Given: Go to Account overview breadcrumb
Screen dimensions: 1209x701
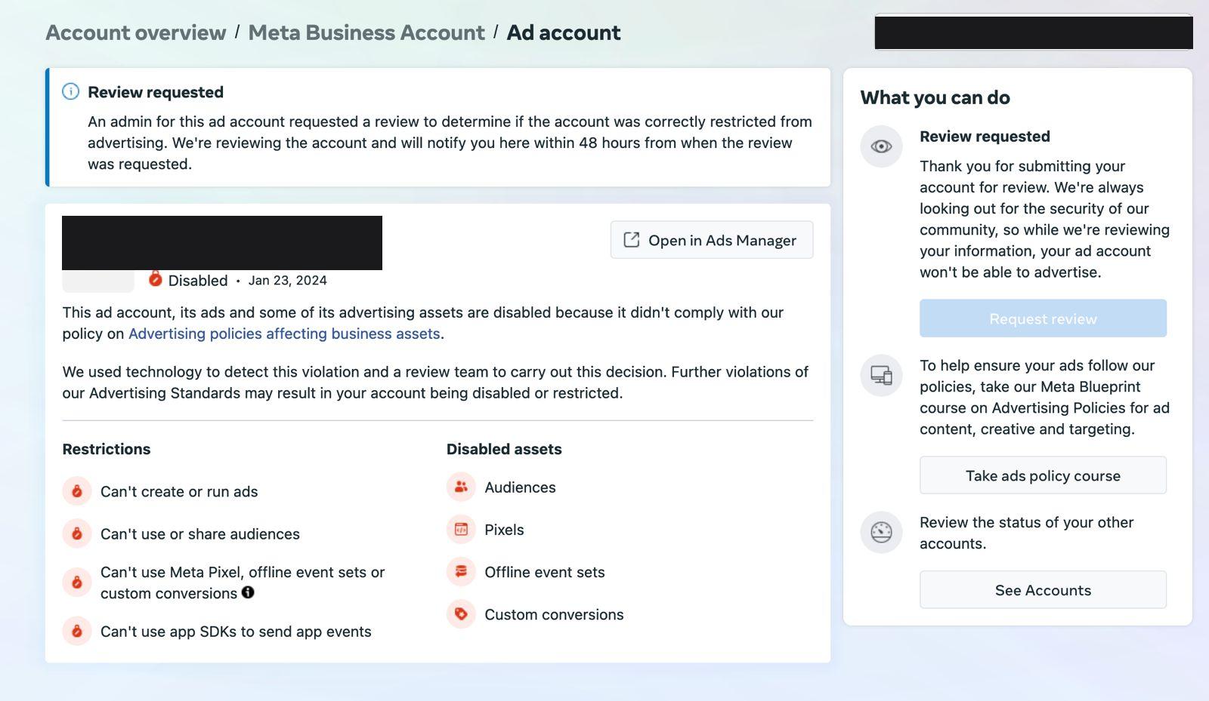Looking at the screenshot, I should tap(136, 32).
